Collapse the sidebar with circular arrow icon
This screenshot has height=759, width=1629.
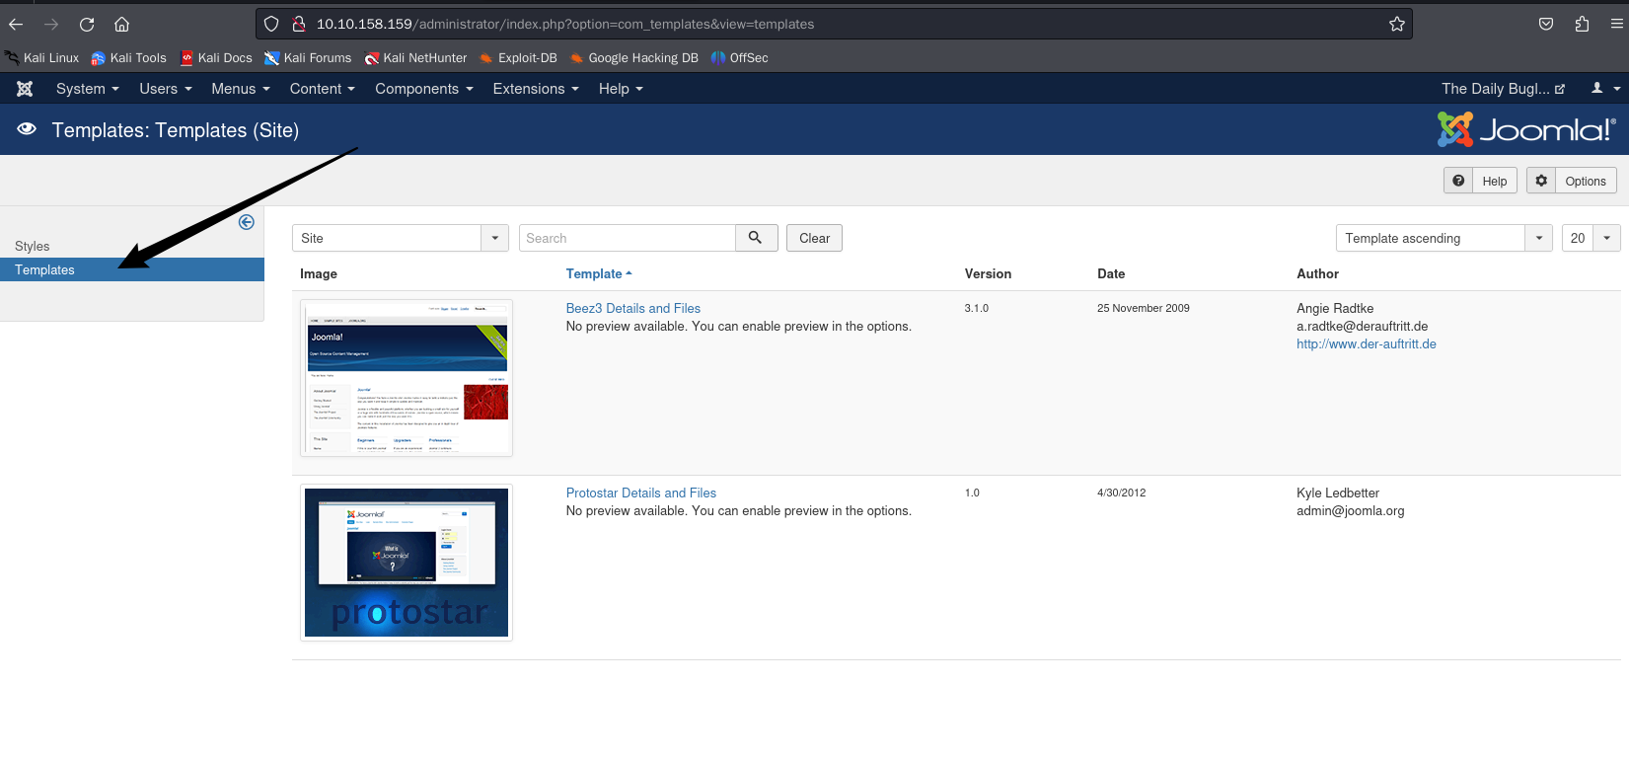click(x=247, y=222)
